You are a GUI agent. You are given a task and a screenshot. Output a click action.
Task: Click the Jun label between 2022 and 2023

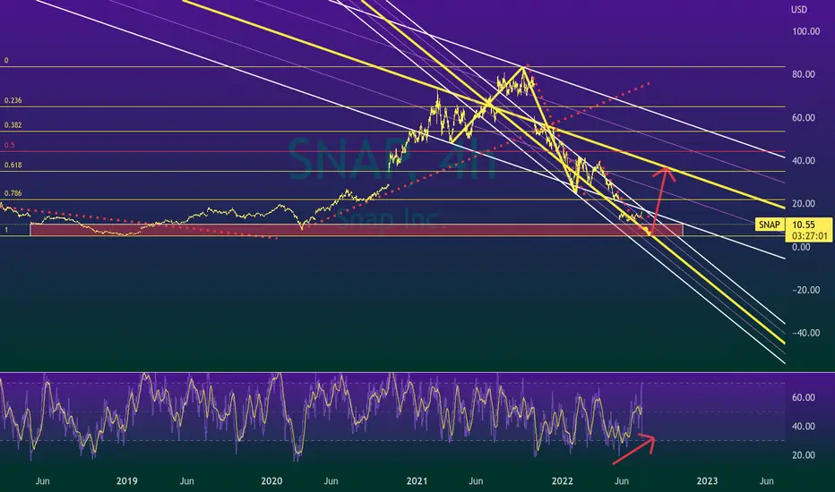tap(622, 481)
